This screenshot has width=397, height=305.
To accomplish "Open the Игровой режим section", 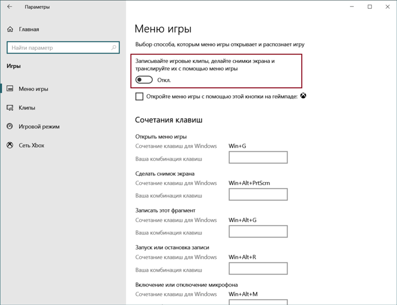I will coord(39,126).
